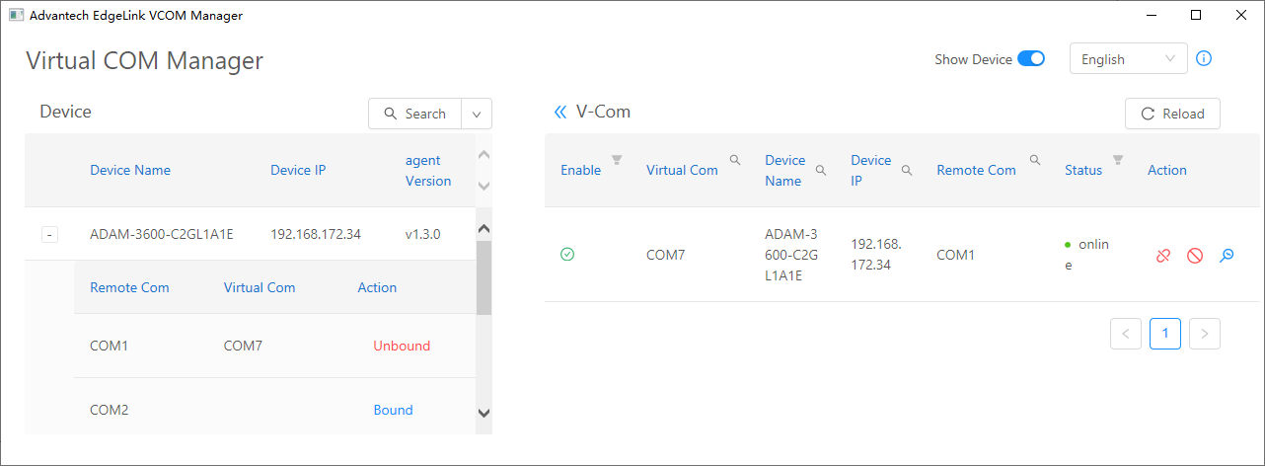Click the blue inspect magnifier icon for COM7

click(1227, 256)
